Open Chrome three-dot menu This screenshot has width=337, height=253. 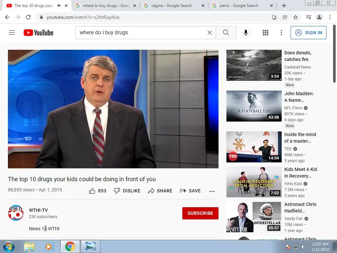coord(330,17)
